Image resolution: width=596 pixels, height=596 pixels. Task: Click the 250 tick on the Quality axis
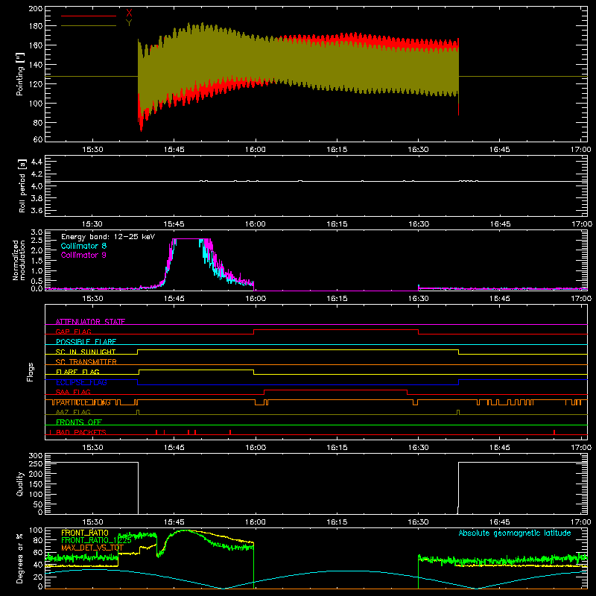[x=36, y=464]
